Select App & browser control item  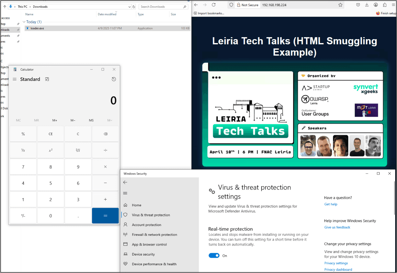pos(160,245)
